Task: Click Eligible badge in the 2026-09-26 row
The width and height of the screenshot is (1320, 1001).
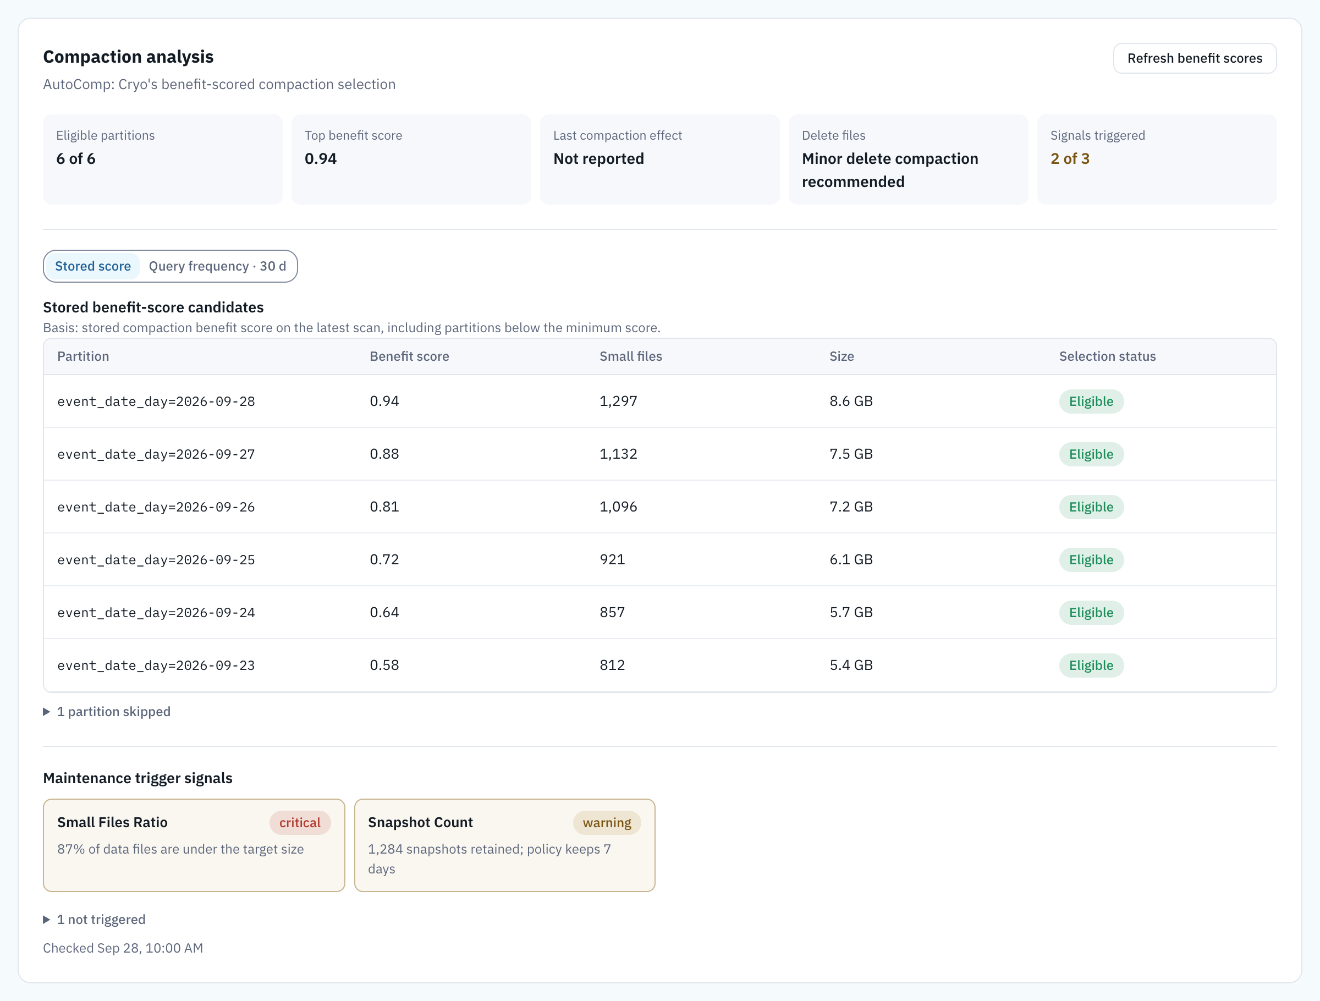Action: pyautogui.click(x=1091, y=507)
